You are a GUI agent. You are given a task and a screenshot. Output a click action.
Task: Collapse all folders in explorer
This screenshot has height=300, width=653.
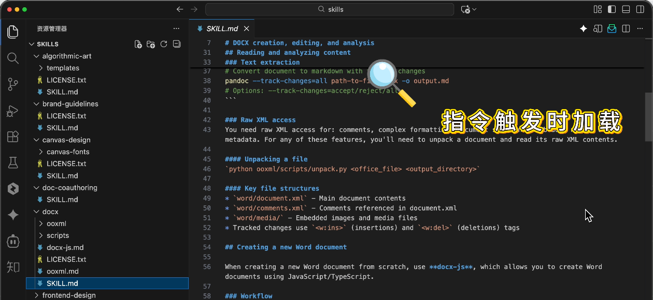pos(177,44)
